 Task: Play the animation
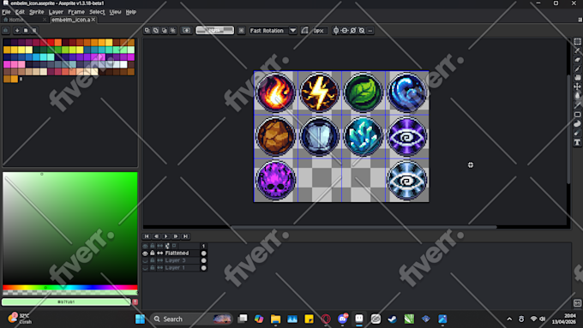pyautogui.click(x=165, y=236)
